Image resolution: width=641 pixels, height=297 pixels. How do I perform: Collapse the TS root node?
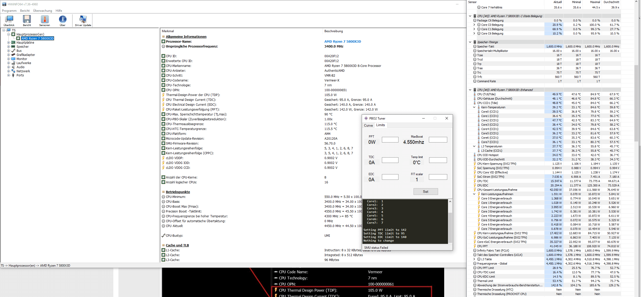coord(4,30)
